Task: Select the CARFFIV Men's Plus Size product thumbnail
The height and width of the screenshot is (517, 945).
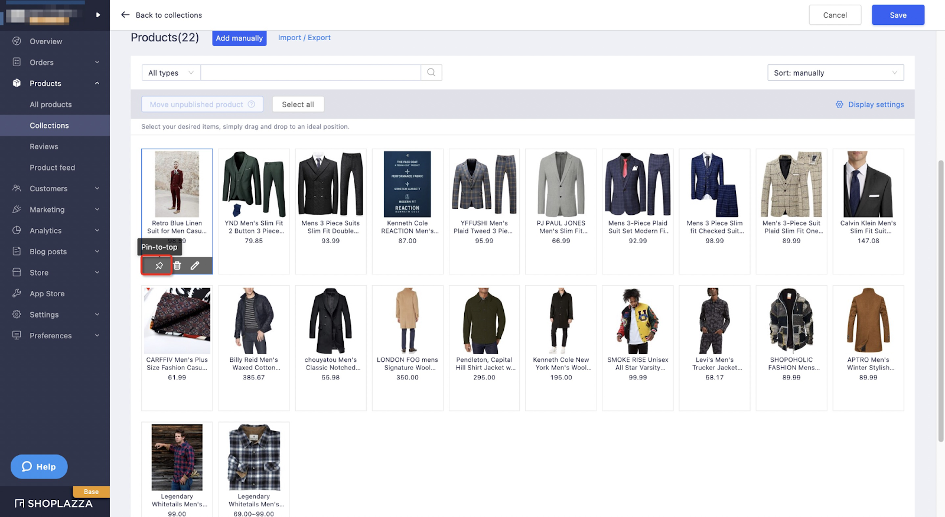Action: point(177,320)
